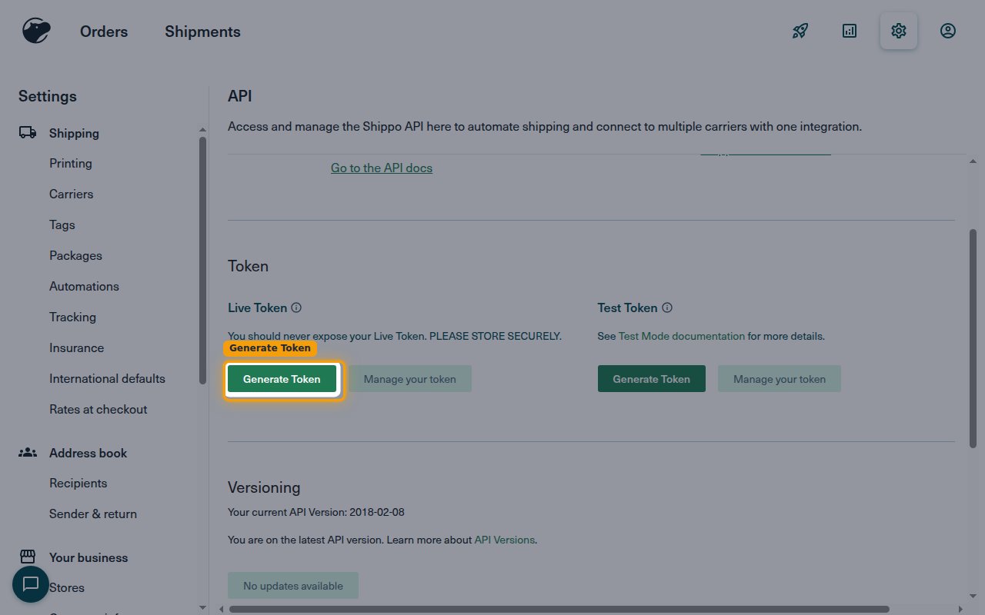
Task: Open Stores under Your business
Action: [x=67, y=587]
